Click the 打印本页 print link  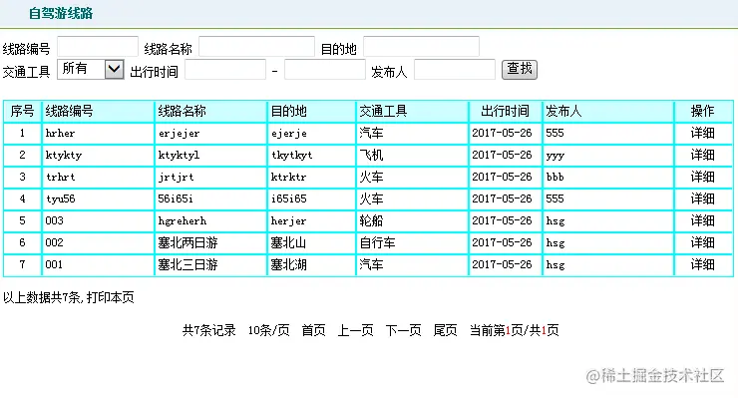(111, 297)
